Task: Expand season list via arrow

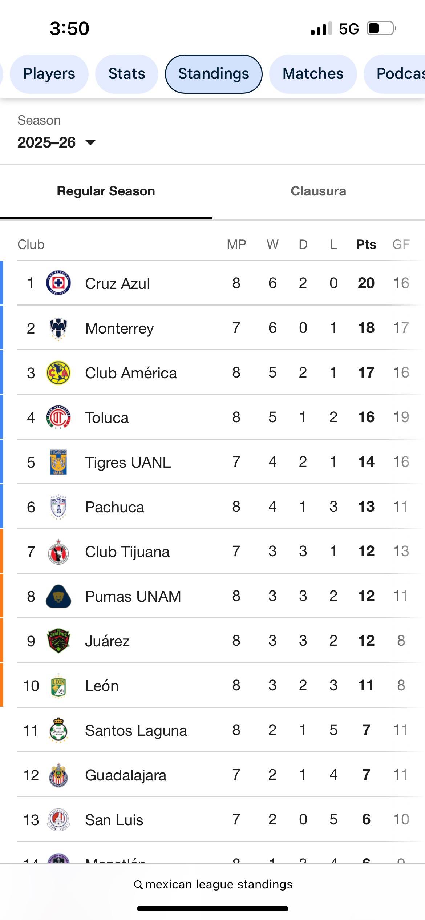Action: (90, 142)
